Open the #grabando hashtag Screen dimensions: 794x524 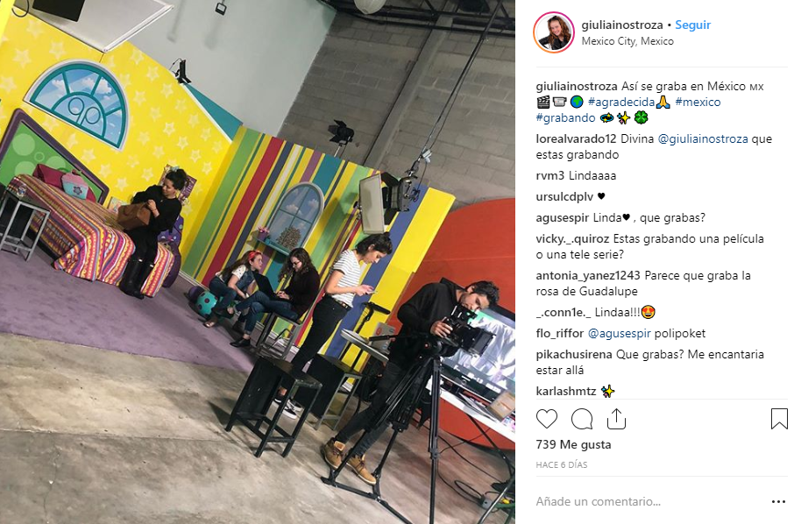coord(565,118)
